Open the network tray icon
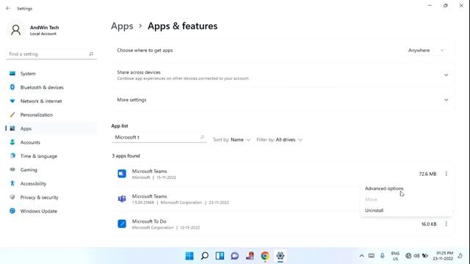 click(408, 256)
